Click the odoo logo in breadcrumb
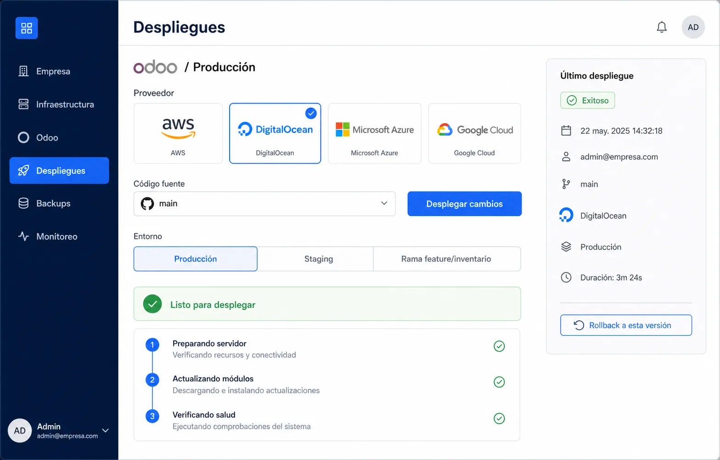 pyautogui.click(x=155, y=67)
